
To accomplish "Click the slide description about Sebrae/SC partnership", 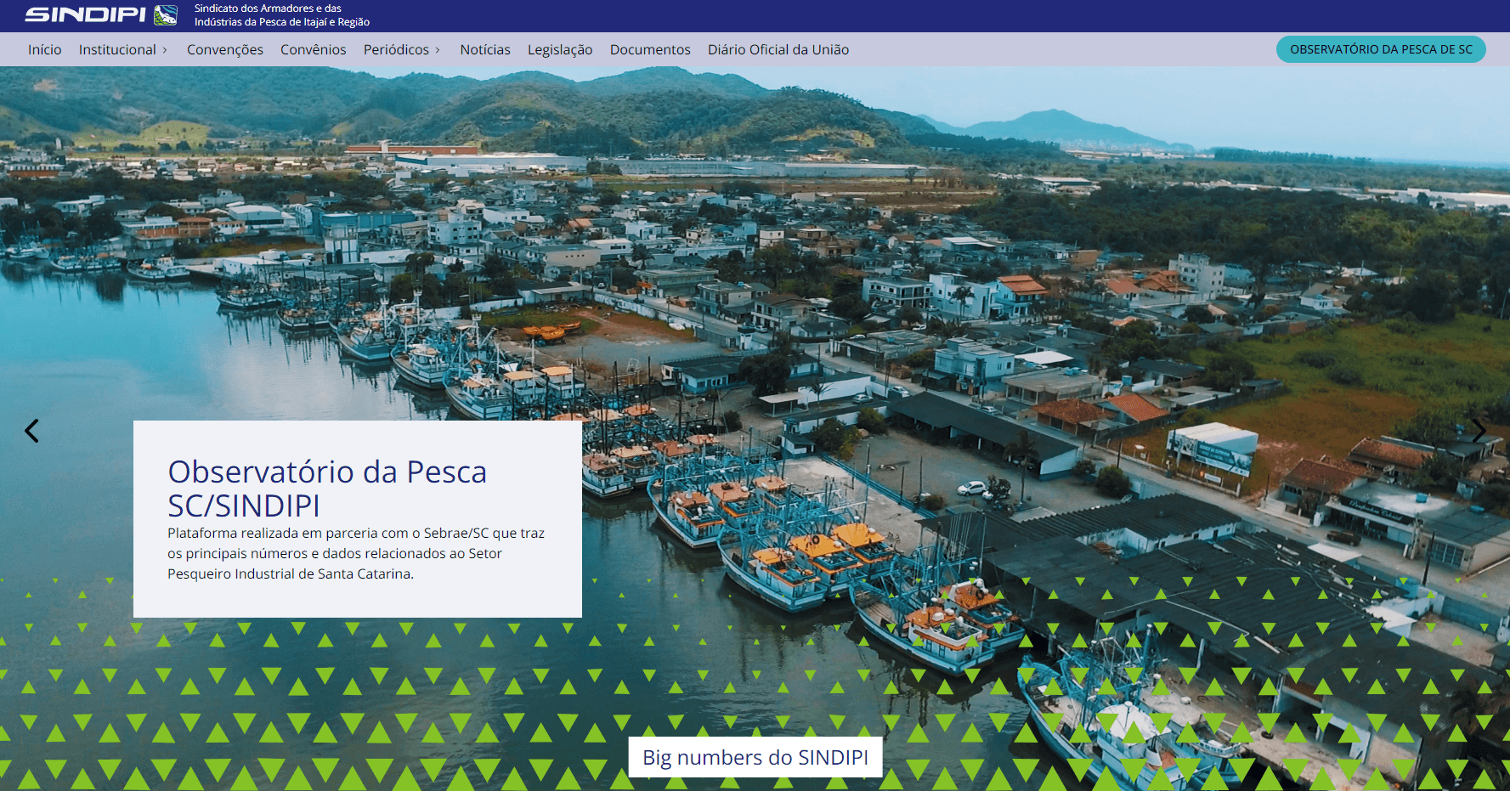I will coord(356,554).
